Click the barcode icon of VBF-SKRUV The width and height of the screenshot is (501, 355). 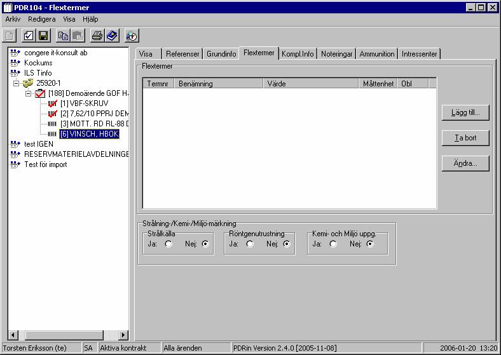52,104
